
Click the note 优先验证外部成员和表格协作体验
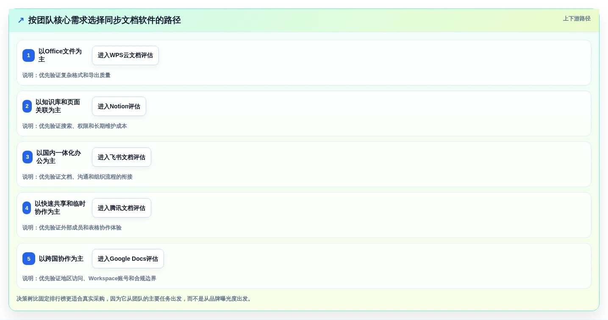click(x=72, y=228)
